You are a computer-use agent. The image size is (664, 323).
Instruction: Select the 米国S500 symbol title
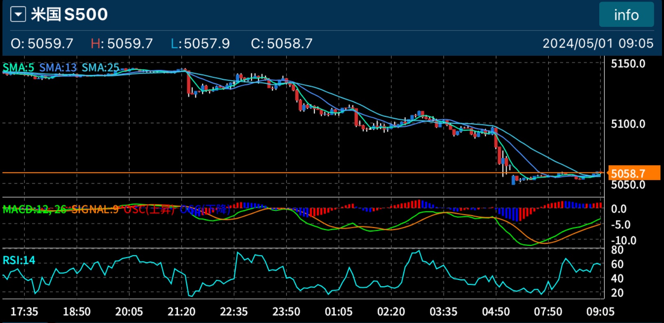point(69,15)
